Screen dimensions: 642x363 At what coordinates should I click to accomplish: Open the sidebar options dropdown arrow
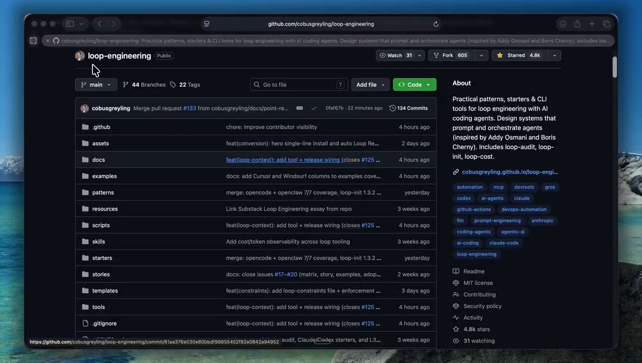coord(81,24)
